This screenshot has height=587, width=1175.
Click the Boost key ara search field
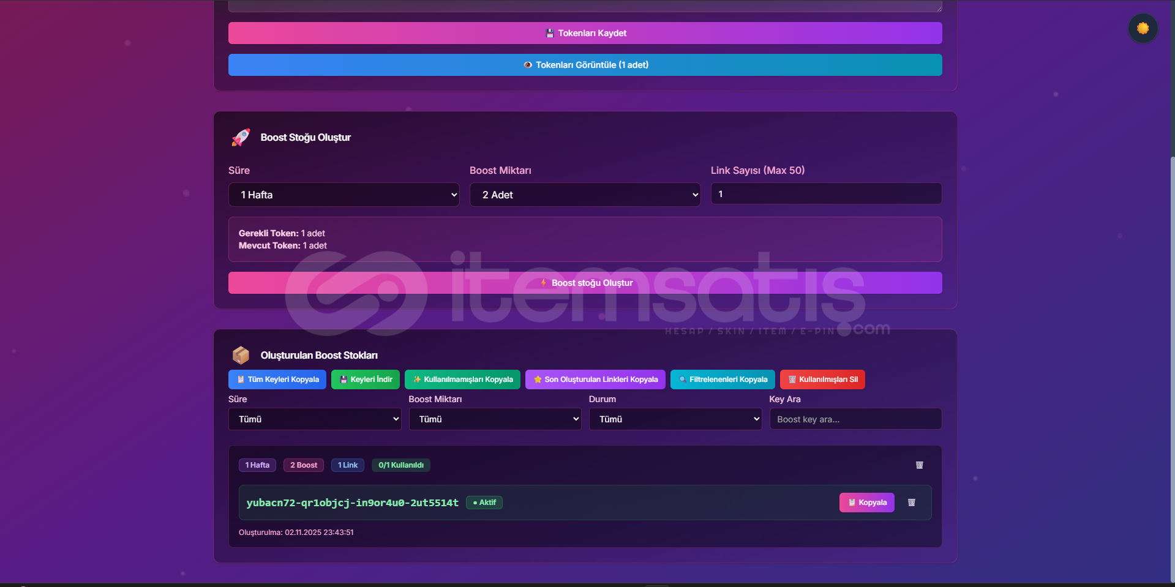[x=855, y=419]
